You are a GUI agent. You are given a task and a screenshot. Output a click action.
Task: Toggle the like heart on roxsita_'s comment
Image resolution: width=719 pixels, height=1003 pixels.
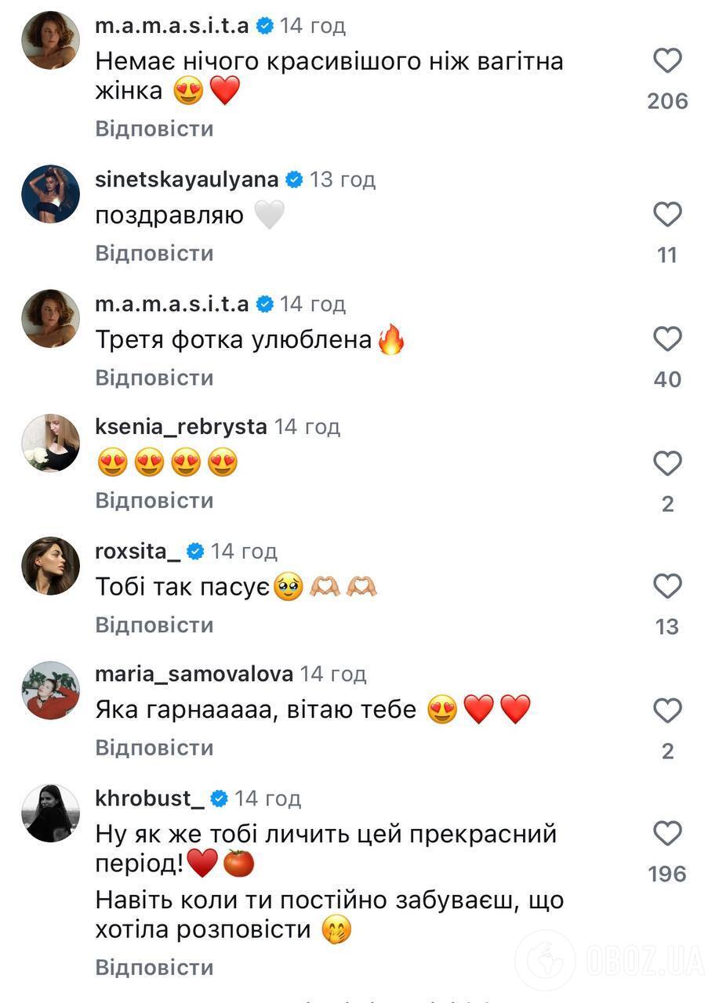click(x=667, y=585)
